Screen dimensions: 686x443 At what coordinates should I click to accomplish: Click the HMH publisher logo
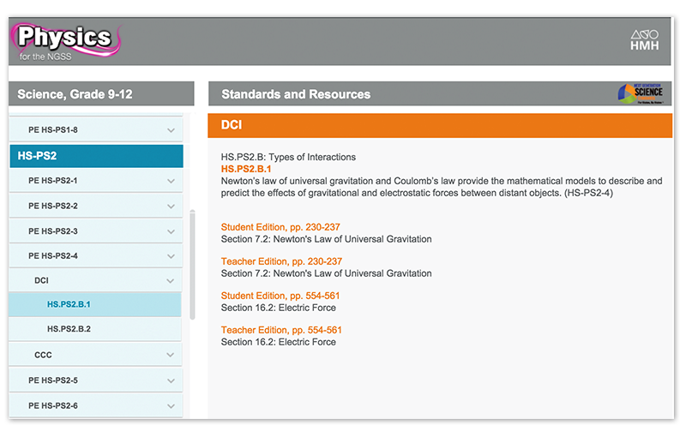pos(644,40)
